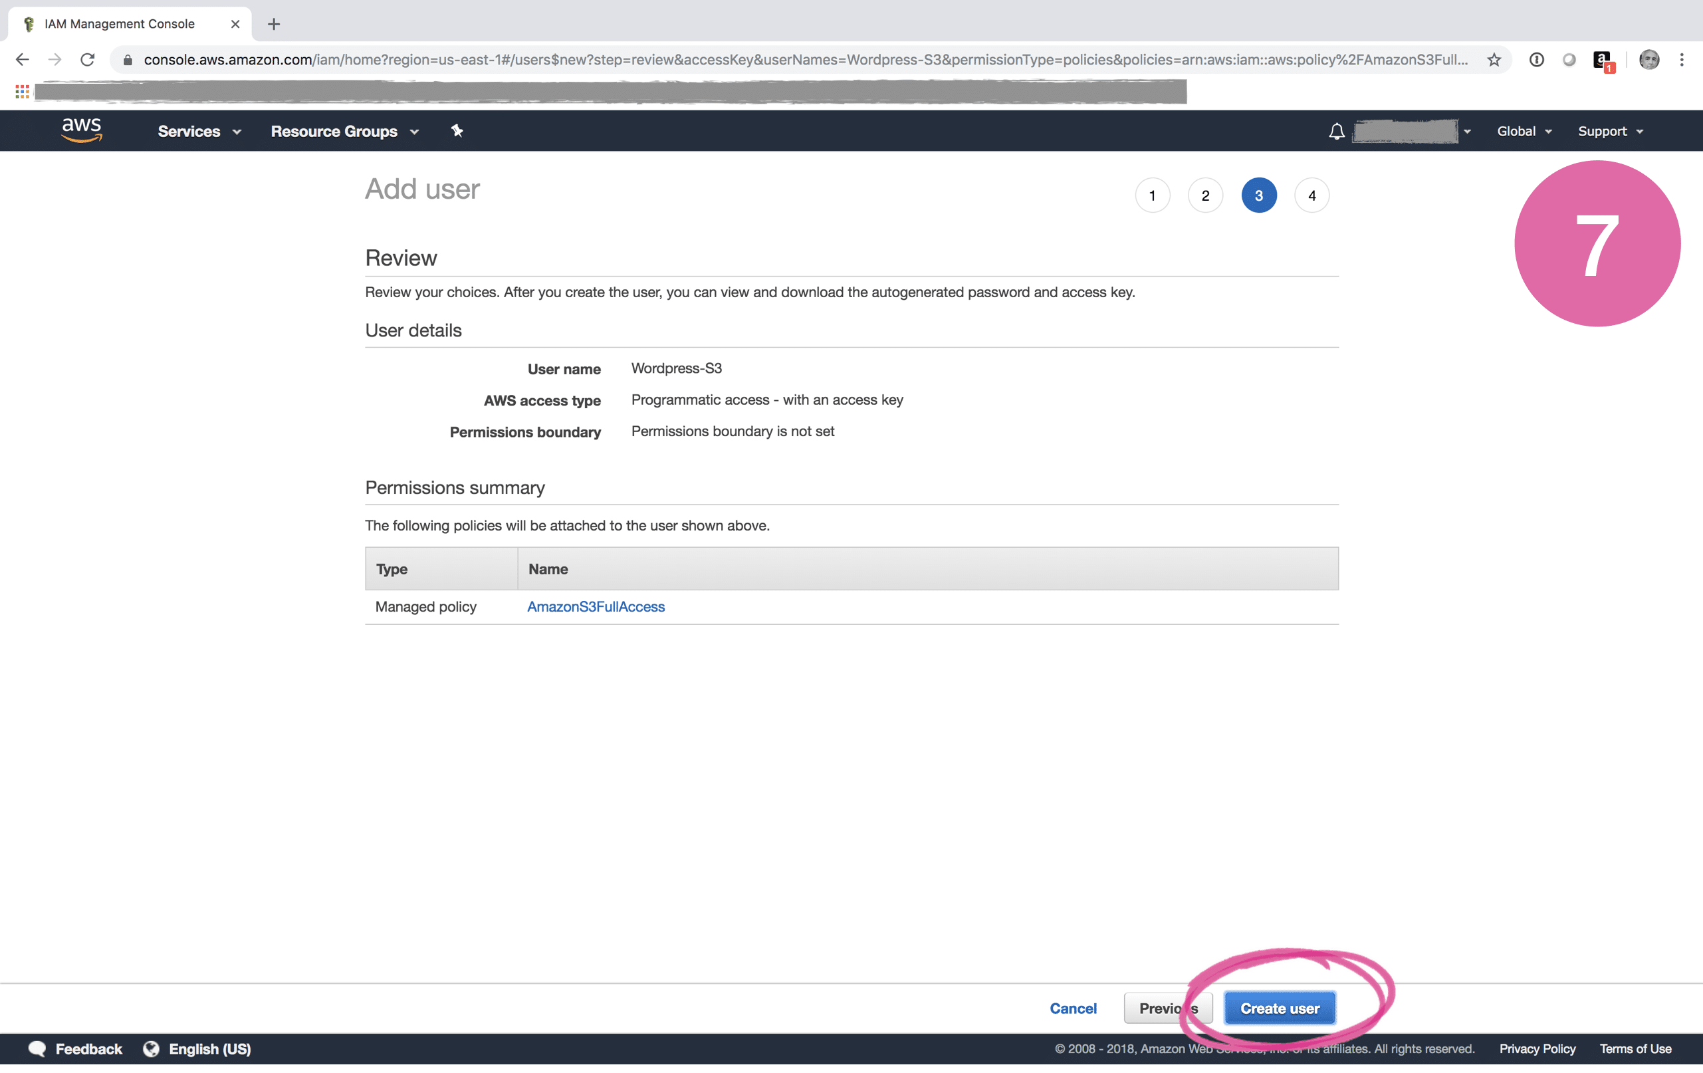Image resolution: width=1703 pixels, height=1073 pixels.
Task: Open the Terms of Use link
Action: [x=1635, y=1048]
